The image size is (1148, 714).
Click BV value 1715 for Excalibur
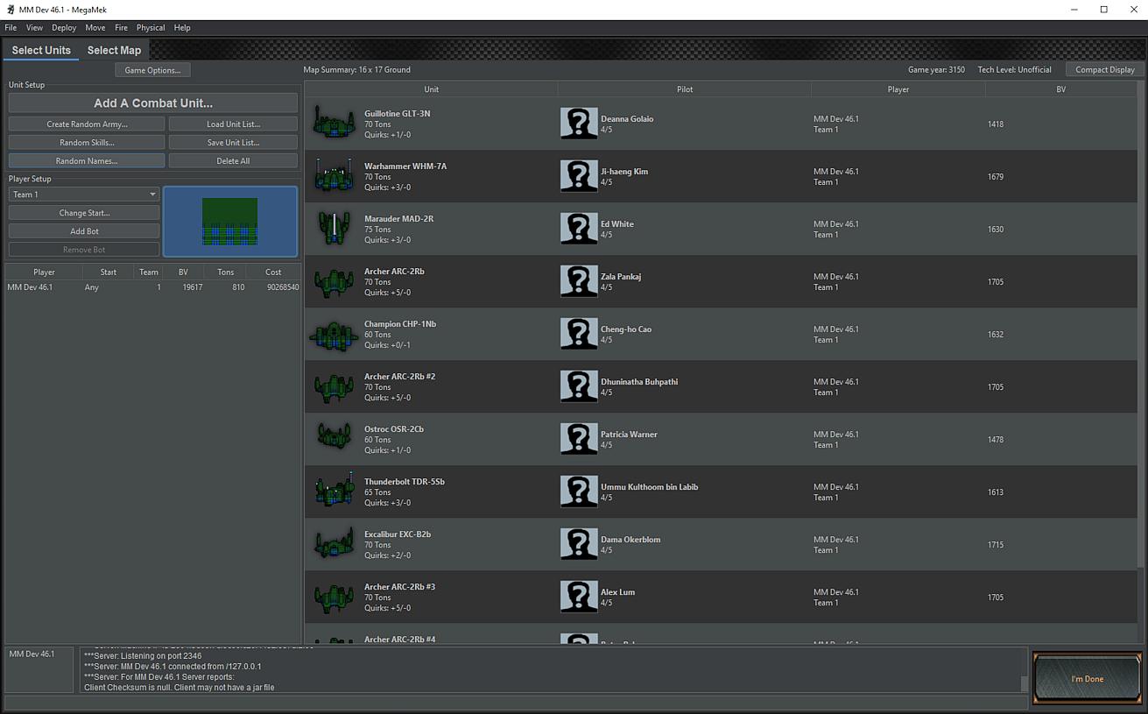[x=996, y=545]
